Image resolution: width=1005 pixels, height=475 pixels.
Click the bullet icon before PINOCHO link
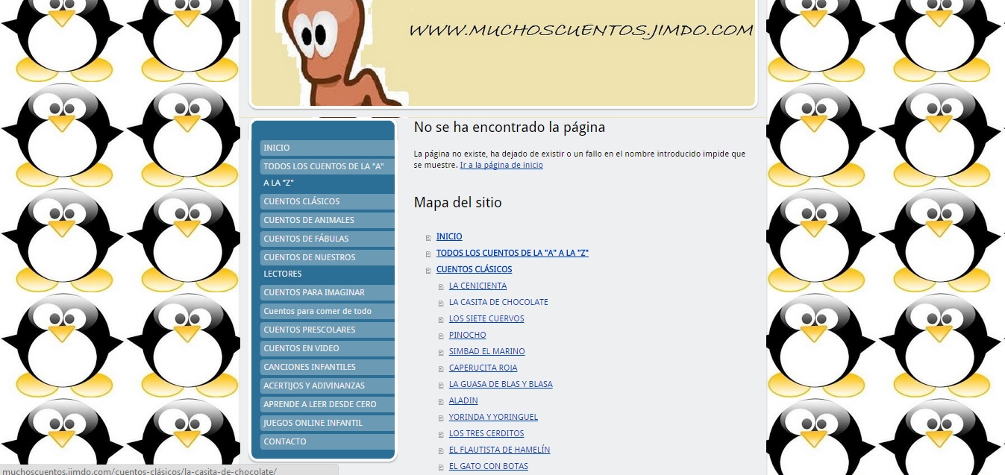point(441,336)
